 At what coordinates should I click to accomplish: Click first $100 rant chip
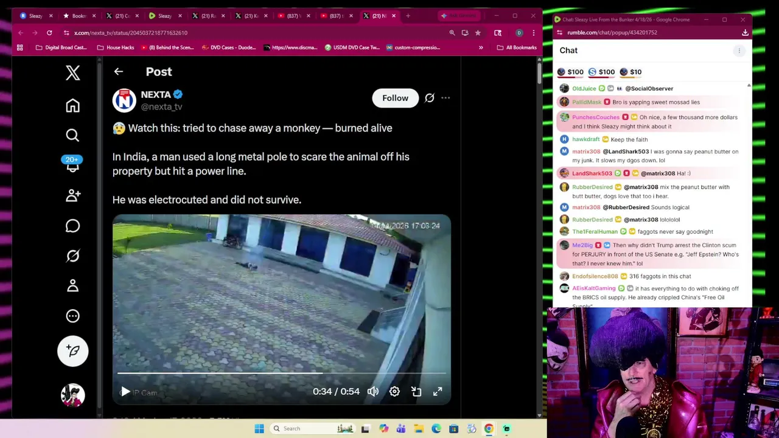pos(571,72)
